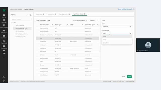Open the Dataflows sidebar icon
The width and height of the screenshot is (161, 90).
pyautogui.click(x=4, y=30)
